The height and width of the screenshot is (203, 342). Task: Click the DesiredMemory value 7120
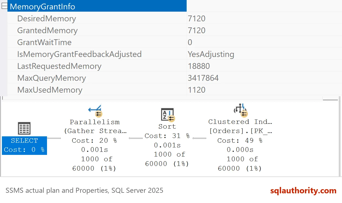pyautogui.click(x=197, y=19)
